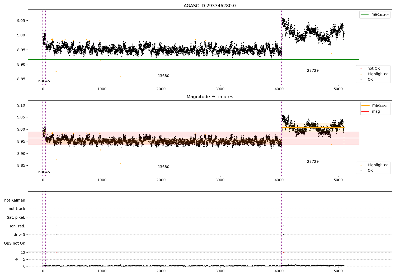Click the '8.85' tick of the middle plot
The height and width of the screenshot is (277, 396).
21,166
